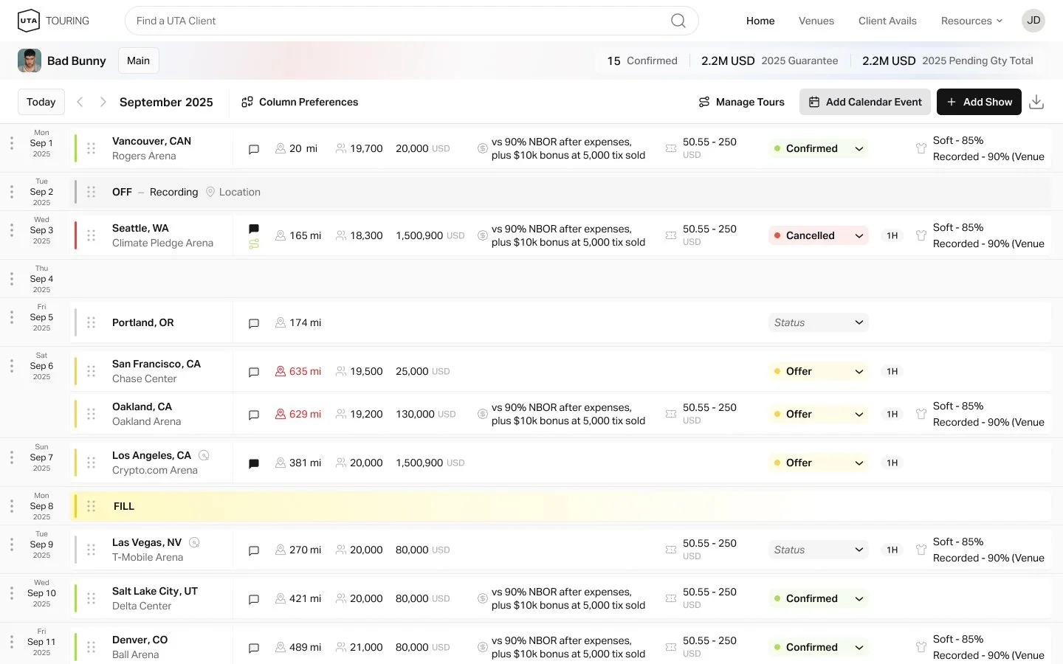The height and width of the screenshot is (664, 1063).
Task: Click the red distance icon beside 635 mi
Action: pos(281,371)
